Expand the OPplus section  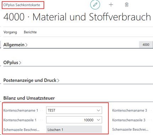[12, 62]
